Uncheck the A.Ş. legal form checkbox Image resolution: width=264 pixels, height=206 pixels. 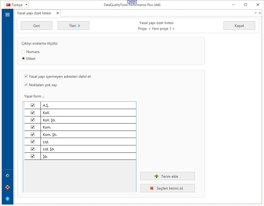point(32,106)
